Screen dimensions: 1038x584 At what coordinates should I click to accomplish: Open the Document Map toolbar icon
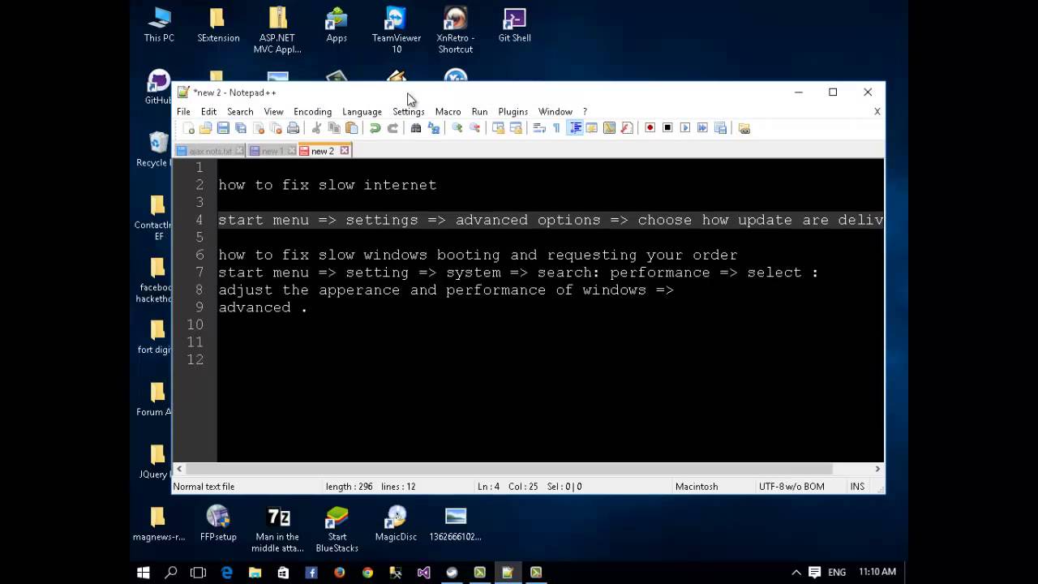click(x=609, y=128)
